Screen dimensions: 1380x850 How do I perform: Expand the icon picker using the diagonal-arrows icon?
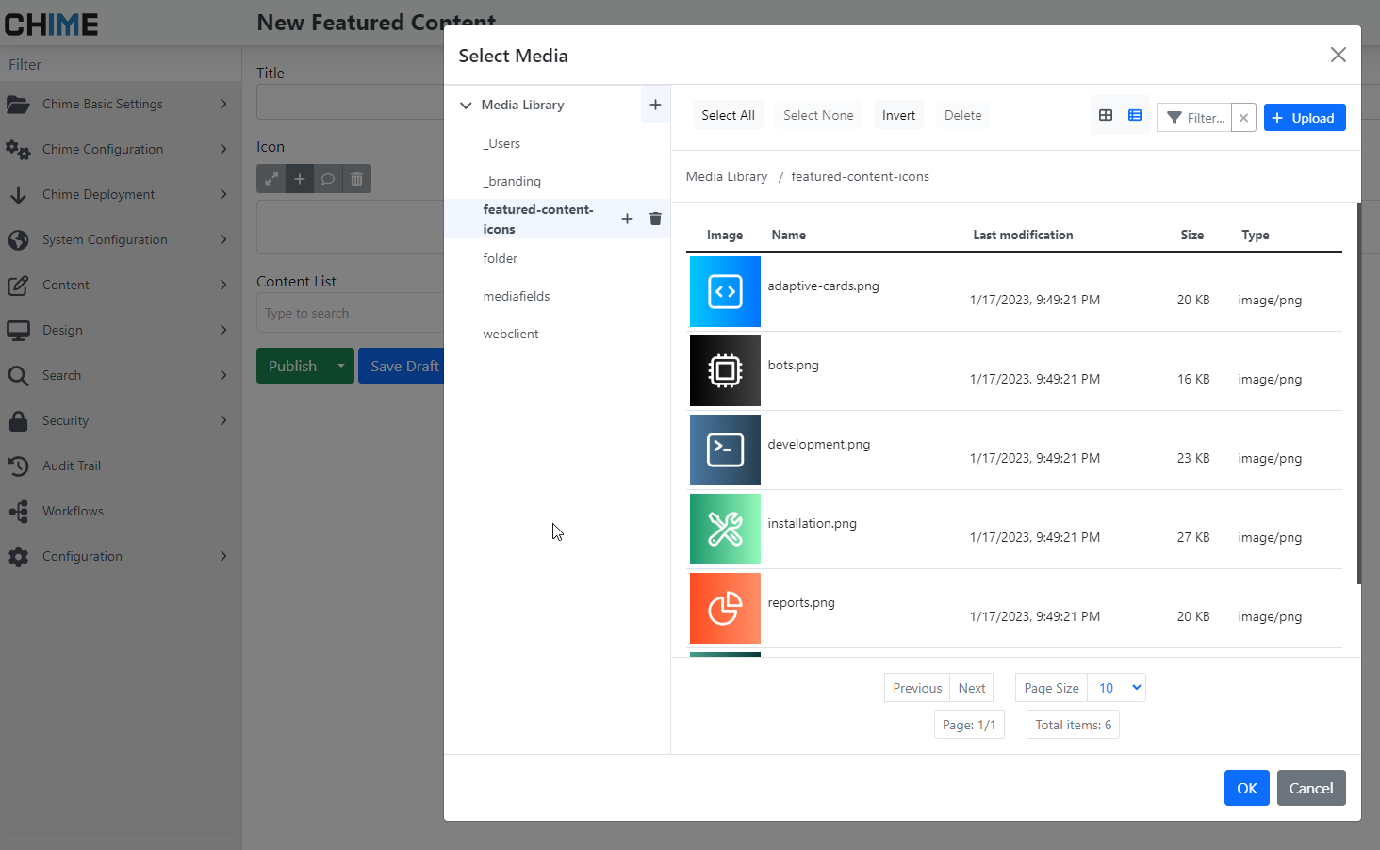point(271,178)
